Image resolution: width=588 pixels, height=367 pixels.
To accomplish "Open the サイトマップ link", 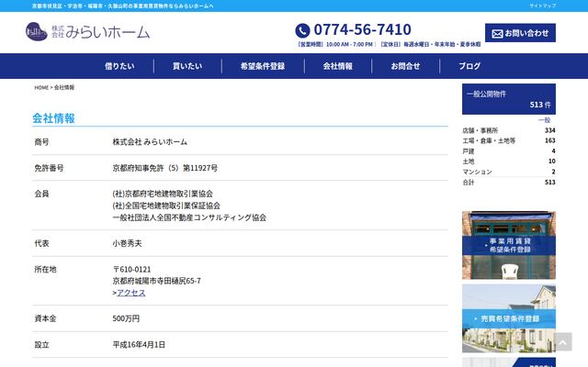I will (x=542, y=6).
